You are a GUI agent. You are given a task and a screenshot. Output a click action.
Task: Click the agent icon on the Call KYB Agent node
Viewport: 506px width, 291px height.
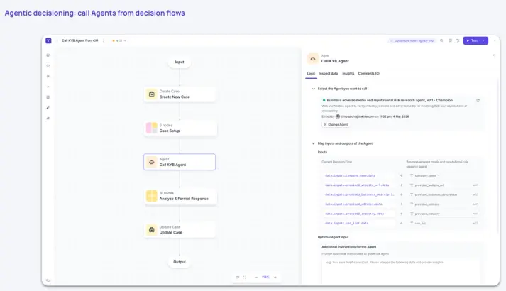152,162
